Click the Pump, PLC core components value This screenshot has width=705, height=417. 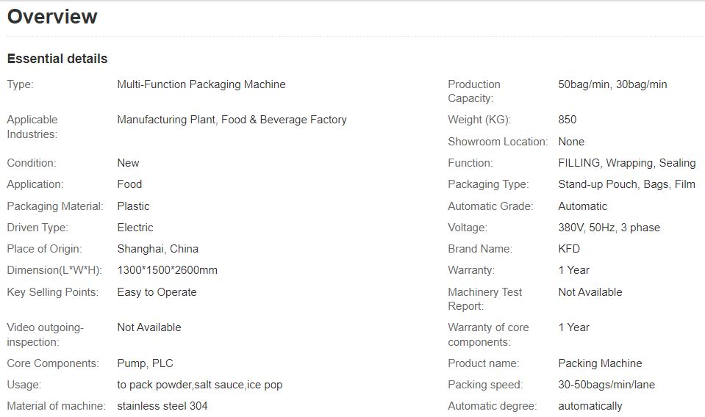[145, 363]
